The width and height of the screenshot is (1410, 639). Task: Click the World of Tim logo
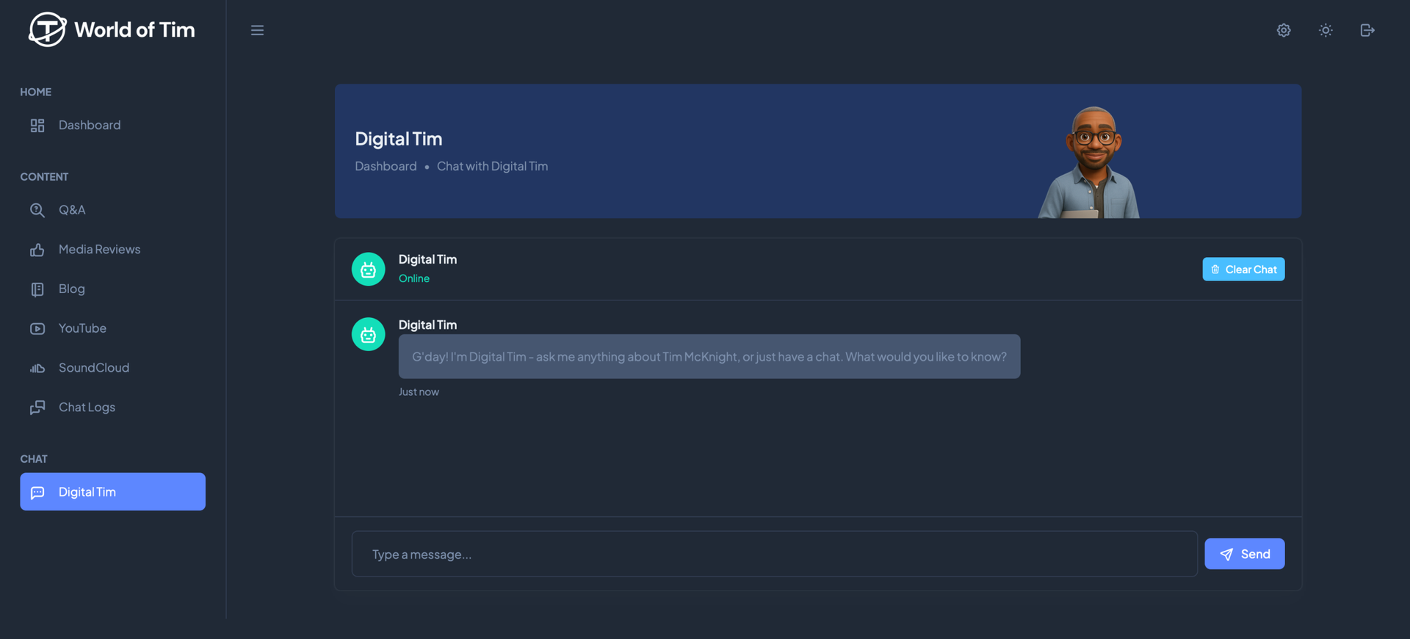click(x=111, y=29)
